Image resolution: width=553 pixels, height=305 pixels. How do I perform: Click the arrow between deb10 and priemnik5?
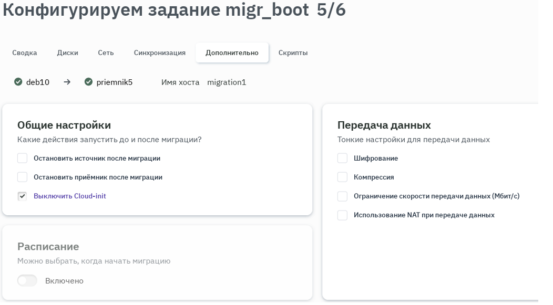pos(67,82)
